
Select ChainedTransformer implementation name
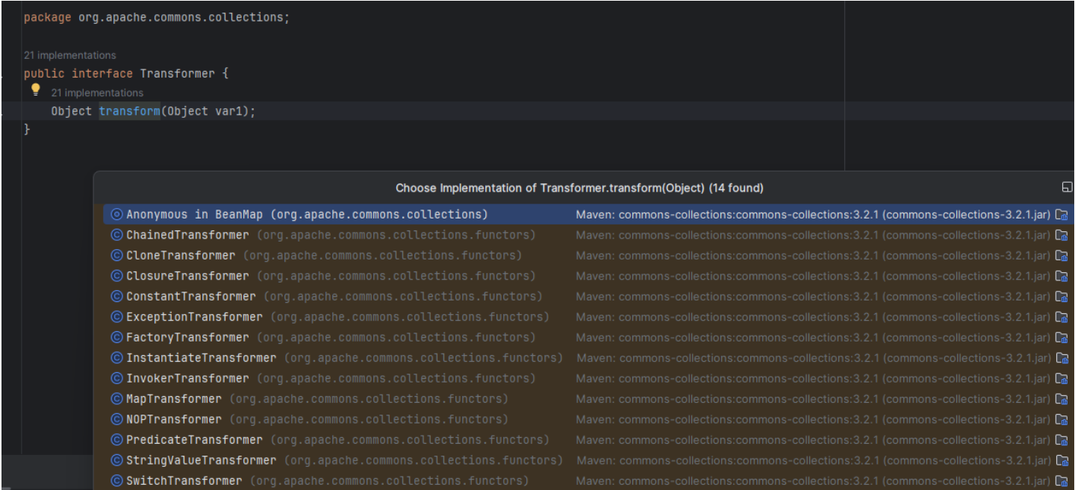pos(187,235)
